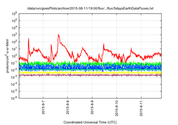Screen dimensions: 178x125
Task: Click the 10^-2 y-axis tick label
Action: pos(14,70)
